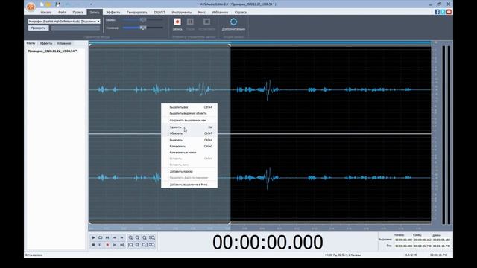The image size is (477, 268).
Task: Choose Добавить маркер in context menu
Action: point(189,172)
